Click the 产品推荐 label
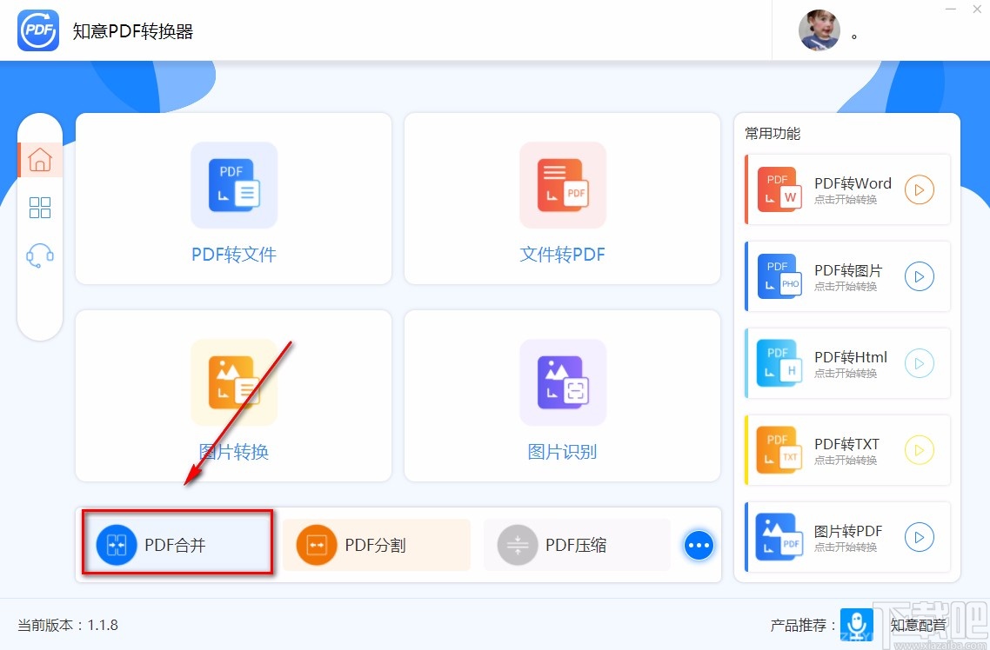The image size is (990, 650). [x=803, y=626]
